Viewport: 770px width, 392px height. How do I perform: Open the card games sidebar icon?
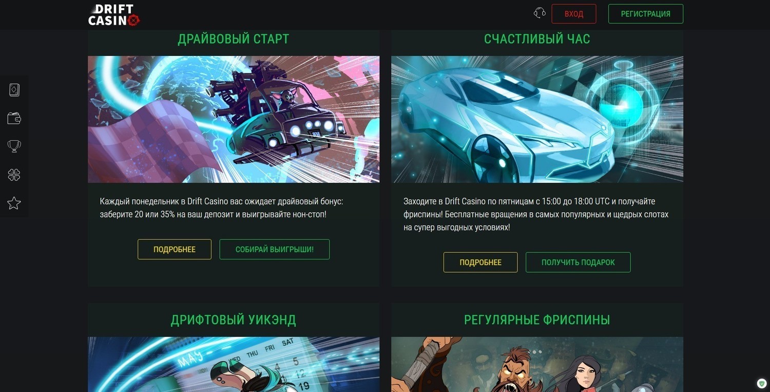click(x=14, y=90)
